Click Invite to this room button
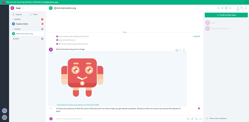 [226, 15]
